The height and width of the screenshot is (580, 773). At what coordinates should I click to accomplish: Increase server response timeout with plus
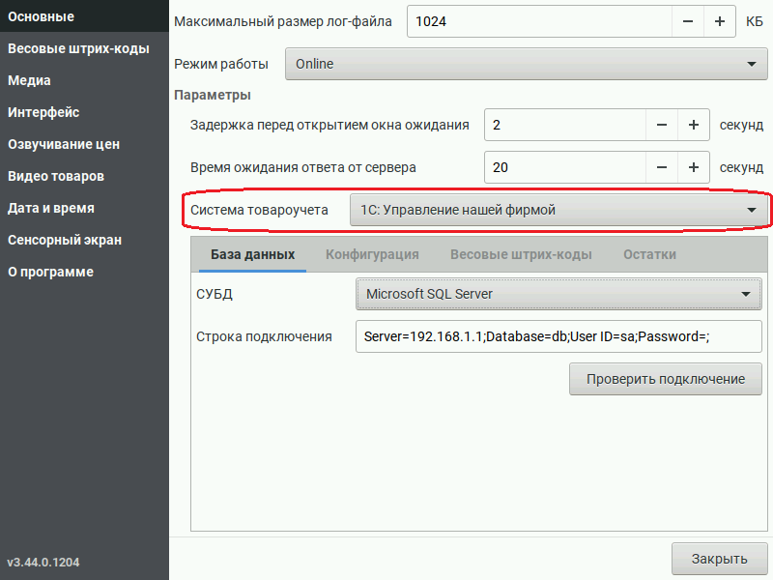694,167
